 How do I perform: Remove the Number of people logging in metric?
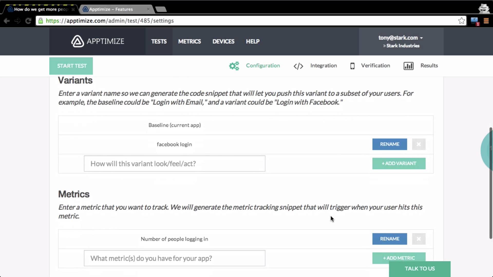(419, 239)
